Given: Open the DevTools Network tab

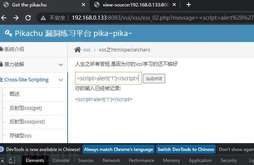Looking at the screenshot, I should click(111, 160).
